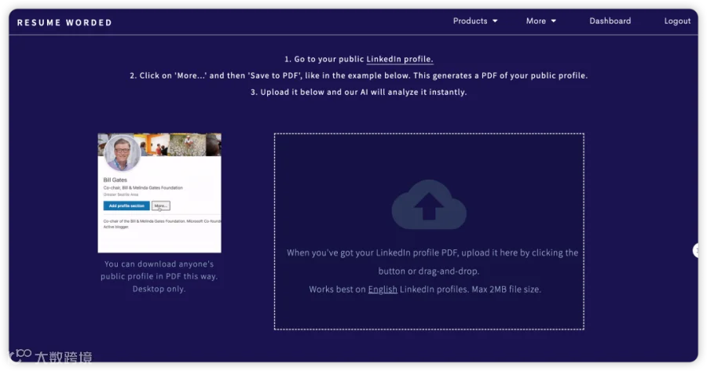Open the Products dropdown menu
This screenshot has width=707, height=371.
474,20
